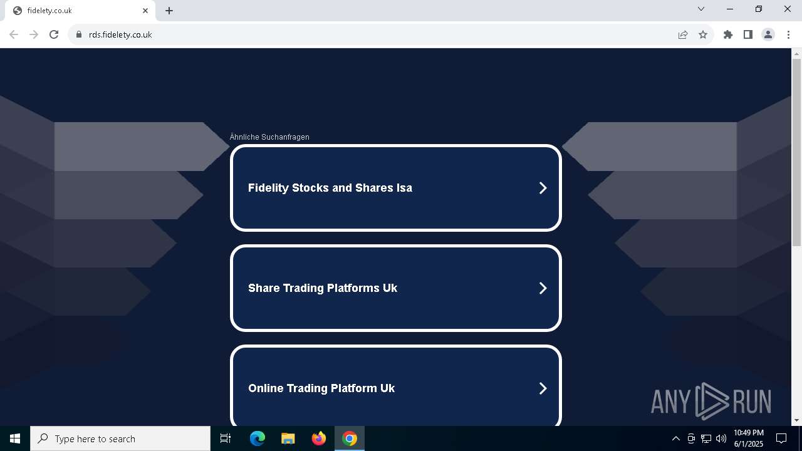Click the scrollbar down arrow
This screenshot has width=802, height=451.
tap(796, 420)
